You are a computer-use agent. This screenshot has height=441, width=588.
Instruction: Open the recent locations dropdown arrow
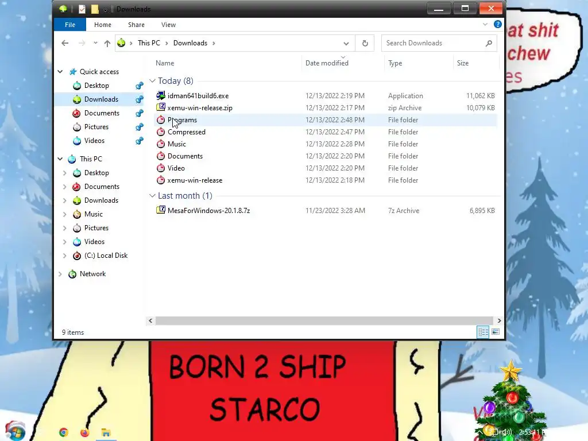(95, 43)
